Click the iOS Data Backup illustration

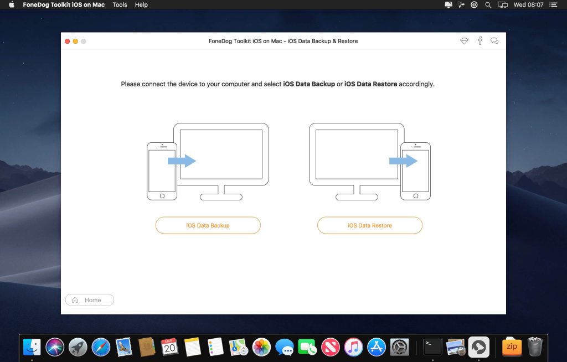pyautogui.click(x=208, y=161)
